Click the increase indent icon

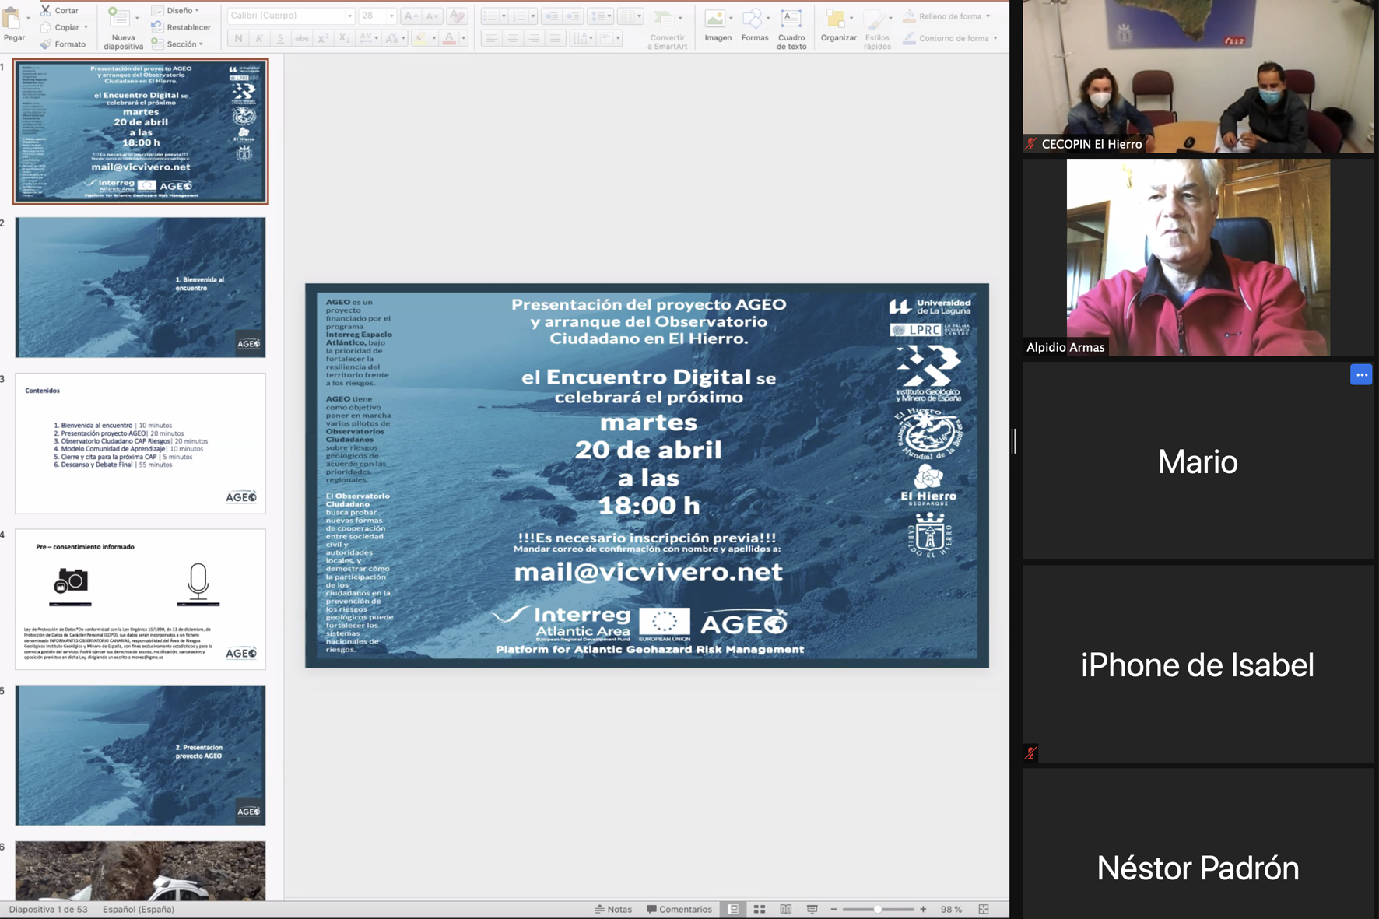click(x=573, y=16)
